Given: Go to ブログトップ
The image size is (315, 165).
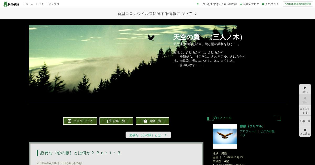Looking at the screenshot, I should coord(80,121).
